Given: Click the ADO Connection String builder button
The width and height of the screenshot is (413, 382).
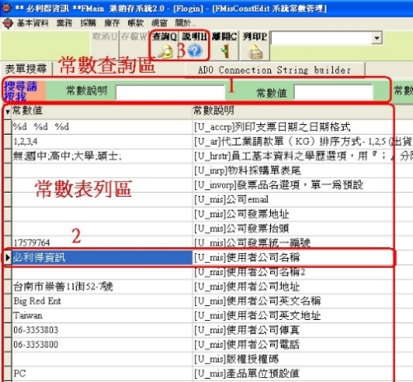Looking at the screenshot, I should click(x=274, y=70).
